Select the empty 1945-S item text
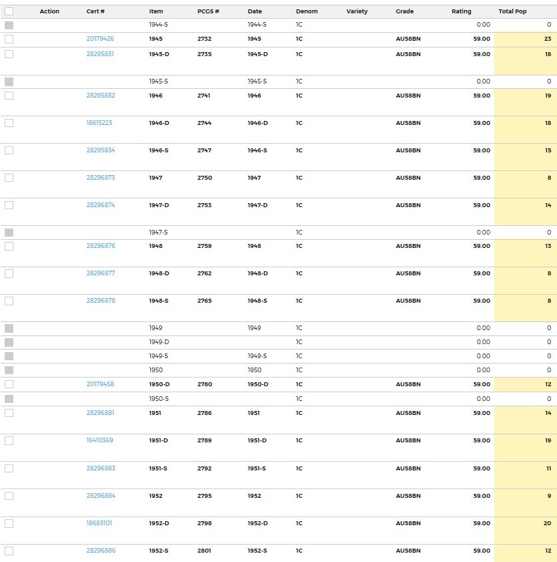 click(158, 82)
